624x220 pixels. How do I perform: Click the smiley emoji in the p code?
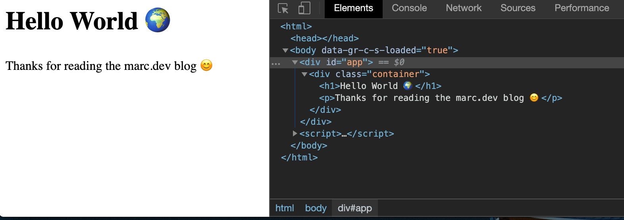tap(534, 98)
